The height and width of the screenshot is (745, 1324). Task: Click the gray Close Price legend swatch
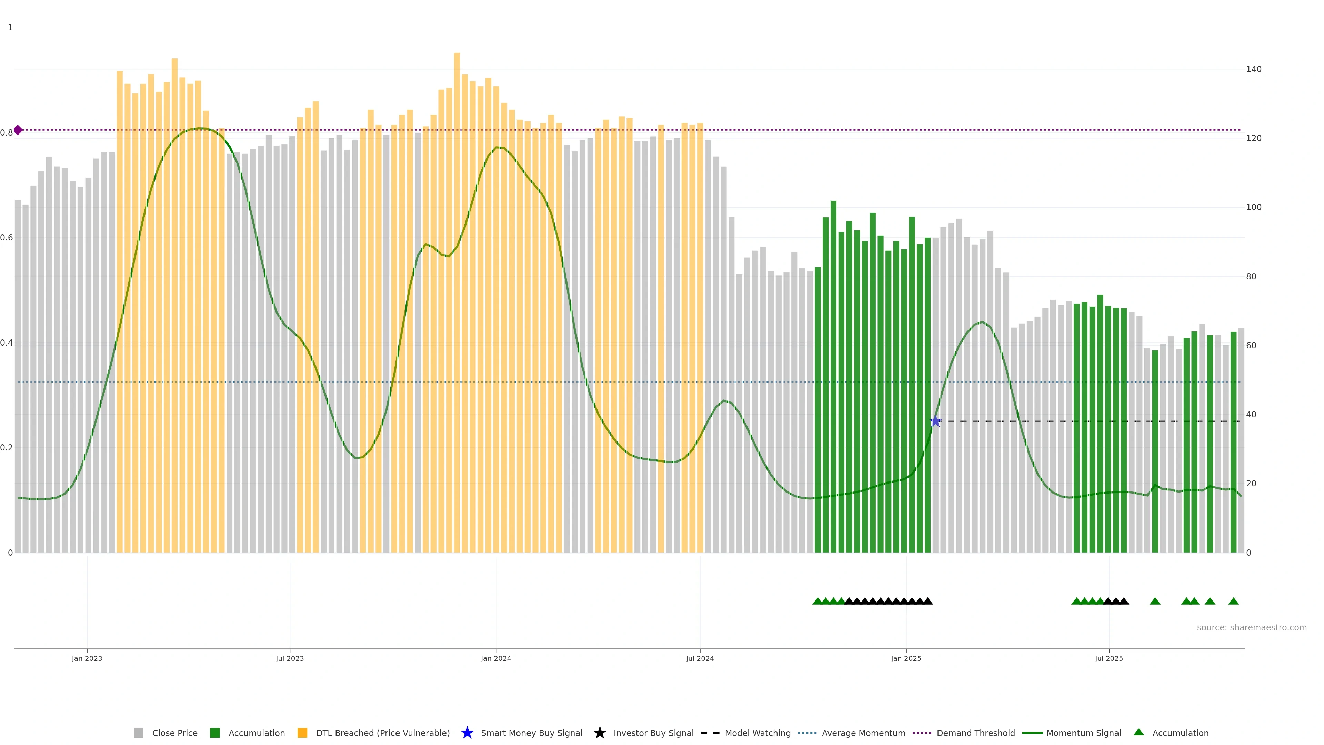(138, 733)
